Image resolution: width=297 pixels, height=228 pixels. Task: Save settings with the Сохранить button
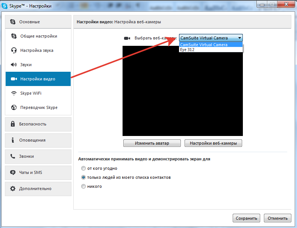pyautogui.click(x=246, y=218)
